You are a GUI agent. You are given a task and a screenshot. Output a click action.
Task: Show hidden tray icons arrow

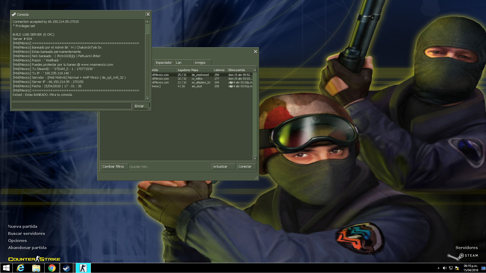click(438, 268)
